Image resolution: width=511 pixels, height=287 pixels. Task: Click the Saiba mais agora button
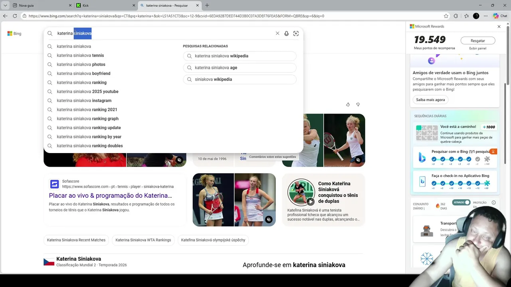(x=430, y=100)
